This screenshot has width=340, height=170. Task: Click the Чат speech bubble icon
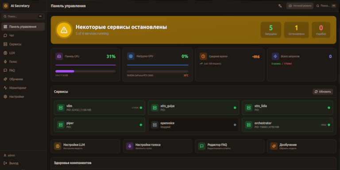5,35
